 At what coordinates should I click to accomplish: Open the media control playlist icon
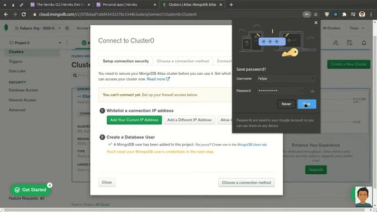click(x=353, y=14)
